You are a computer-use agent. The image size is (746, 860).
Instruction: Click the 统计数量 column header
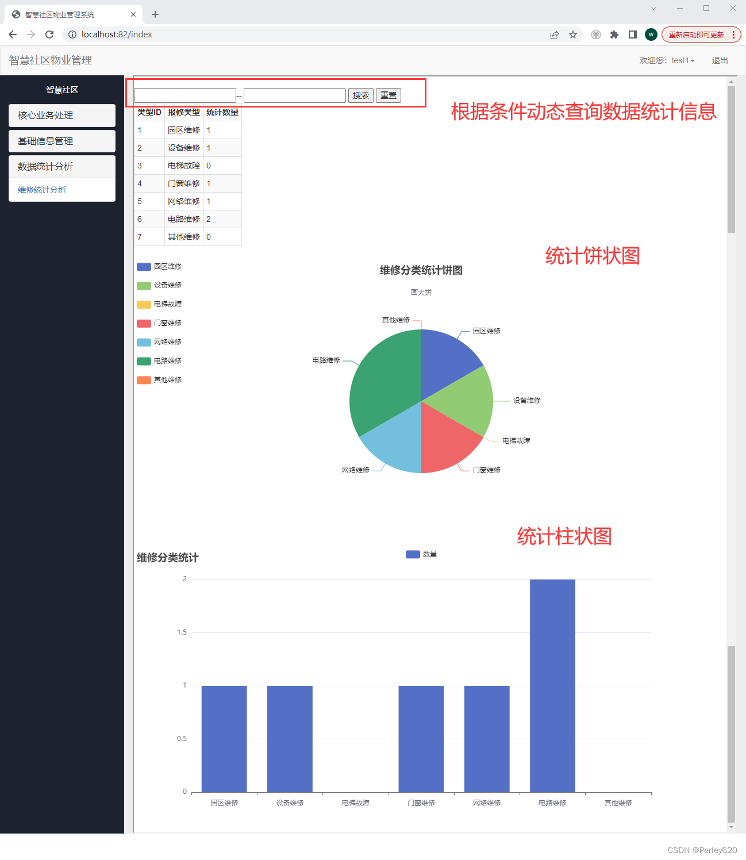pyautogui.click(x=222, y=112)
